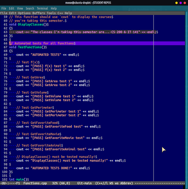This screenshot has width=188, height=189.
Task: Click the red close window button
Action: point(185,3)
